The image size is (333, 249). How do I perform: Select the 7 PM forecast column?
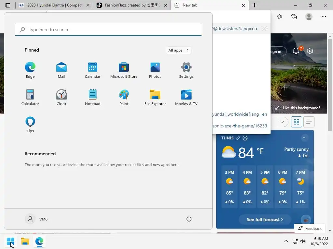pyautogui.click(x=300, y=187)
